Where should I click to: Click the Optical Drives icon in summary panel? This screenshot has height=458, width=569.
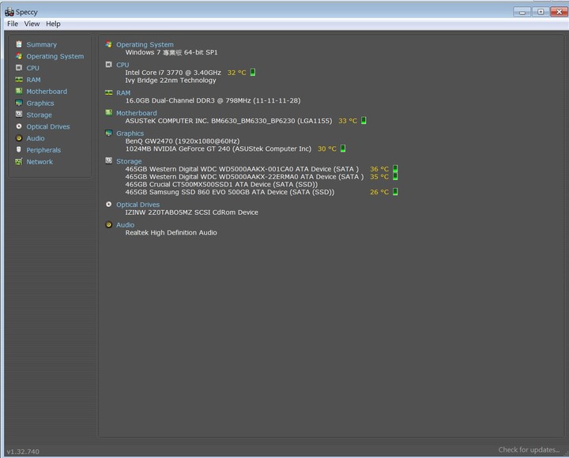coord(108,205)
